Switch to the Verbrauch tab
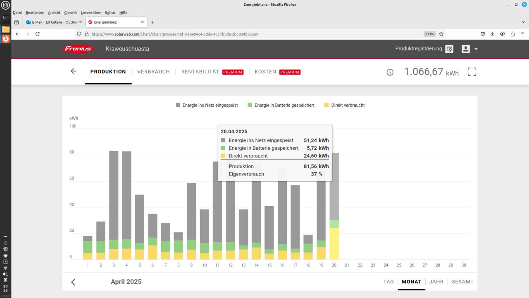This screenshot has height=298, width=529. (x=153, y=72)
